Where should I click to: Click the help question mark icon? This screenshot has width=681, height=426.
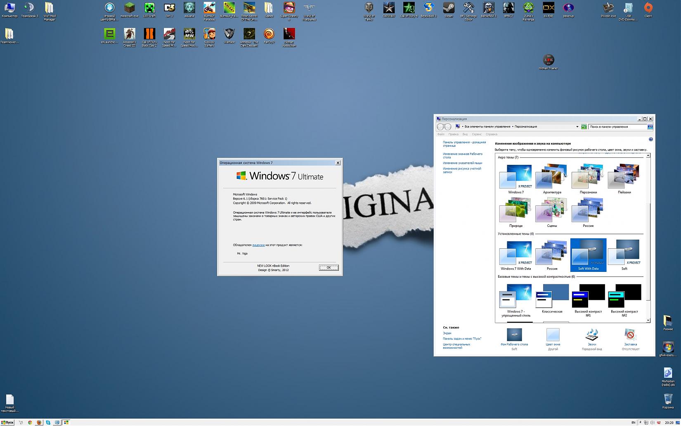click(x=651, y=140)
